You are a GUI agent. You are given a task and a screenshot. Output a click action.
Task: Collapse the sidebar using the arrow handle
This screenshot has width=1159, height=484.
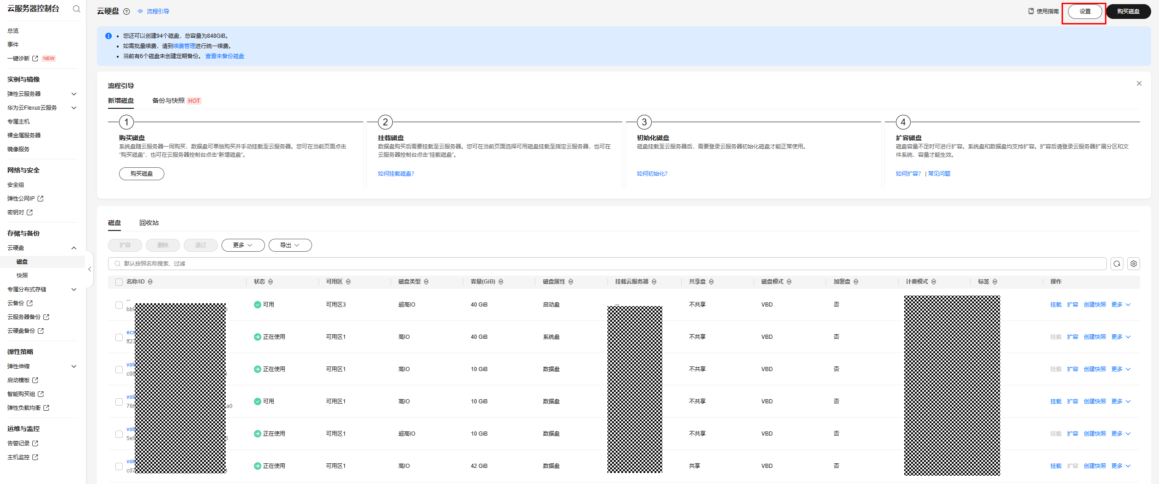[90, 269]
